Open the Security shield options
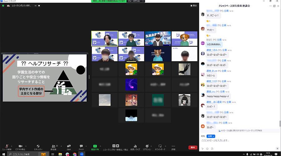Viewport: 281px width, 156px height. (x=38, y=146)
